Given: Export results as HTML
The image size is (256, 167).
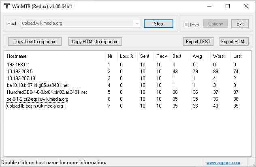Looking at the screenshot, I should pyautogui.click(x=234, y=42).
